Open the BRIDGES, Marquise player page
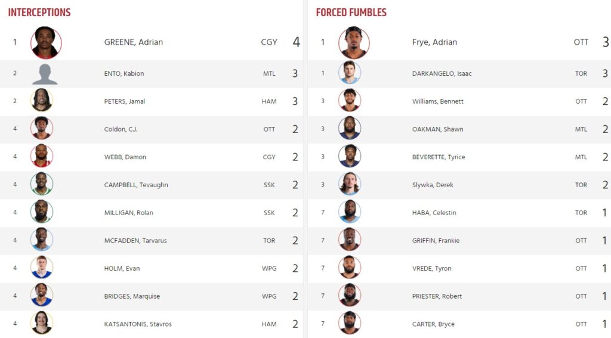The image size is (611, 338). (132, 296)
